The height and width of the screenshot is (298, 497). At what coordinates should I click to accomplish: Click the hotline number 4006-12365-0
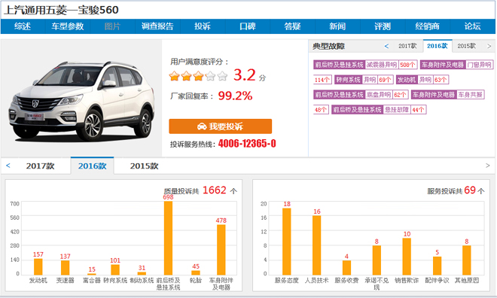(x=247, y=144)
